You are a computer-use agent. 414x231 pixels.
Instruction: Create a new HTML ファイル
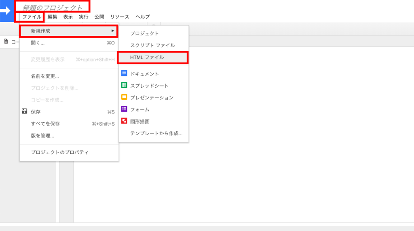click(154, 57)
